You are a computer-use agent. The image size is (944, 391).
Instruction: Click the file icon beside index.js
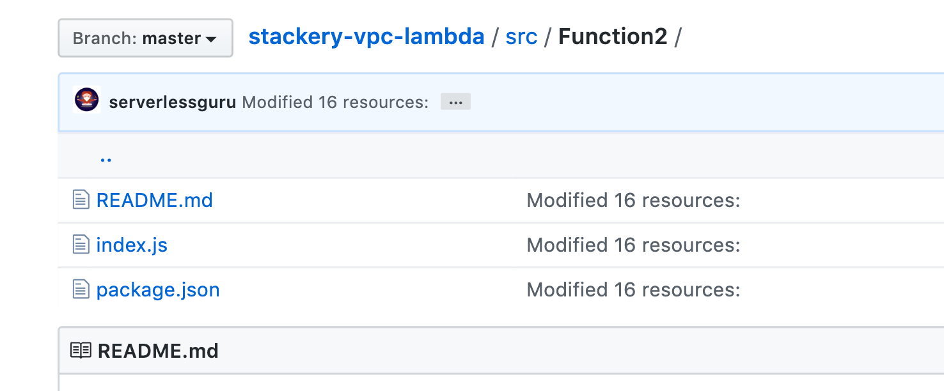tap(81, 245)
